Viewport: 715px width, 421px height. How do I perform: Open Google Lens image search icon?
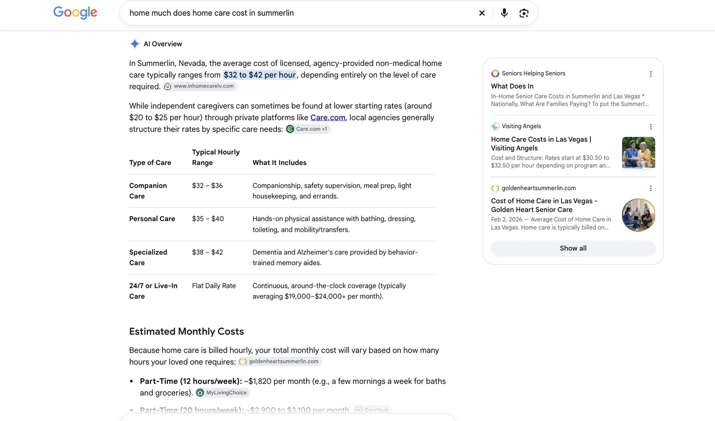click(523, 13)
